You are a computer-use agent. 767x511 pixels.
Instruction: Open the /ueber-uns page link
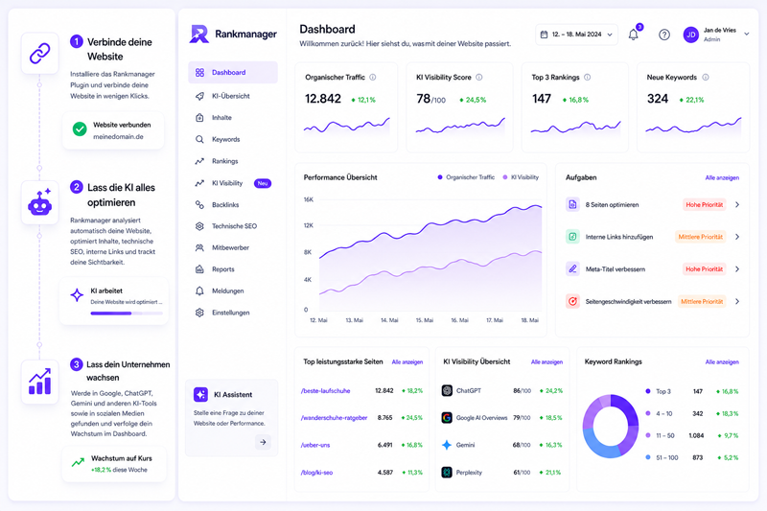[315, 445]
